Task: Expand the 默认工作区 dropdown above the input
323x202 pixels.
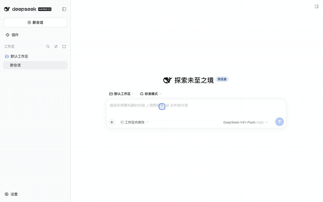Action: [121, 94]
